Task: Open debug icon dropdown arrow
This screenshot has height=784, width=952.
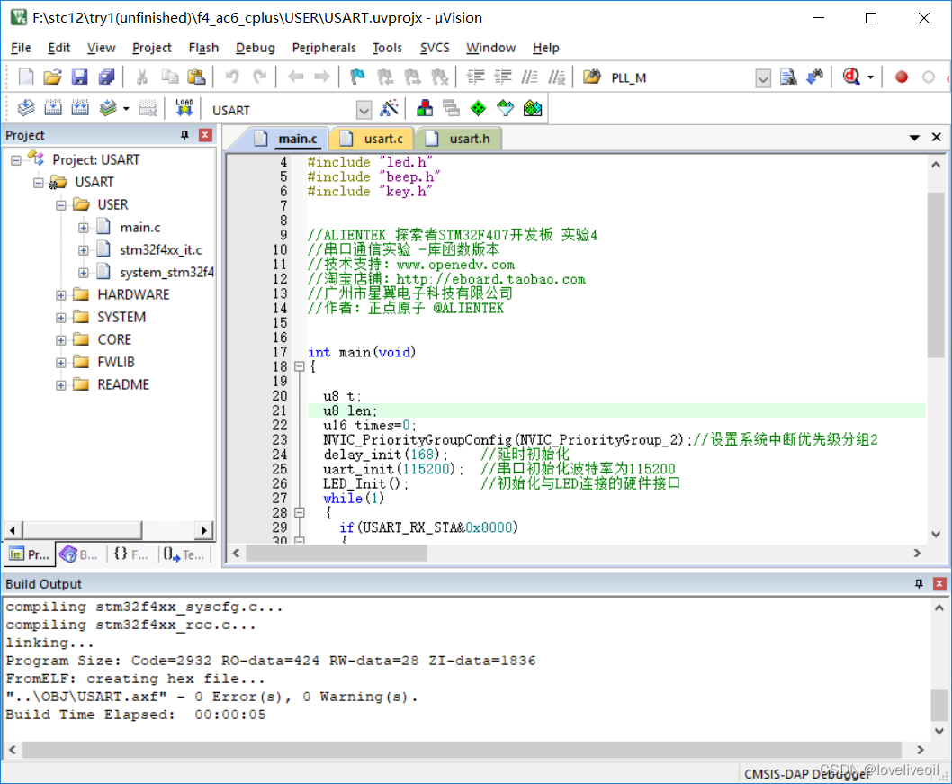Action: pos(871,77)
